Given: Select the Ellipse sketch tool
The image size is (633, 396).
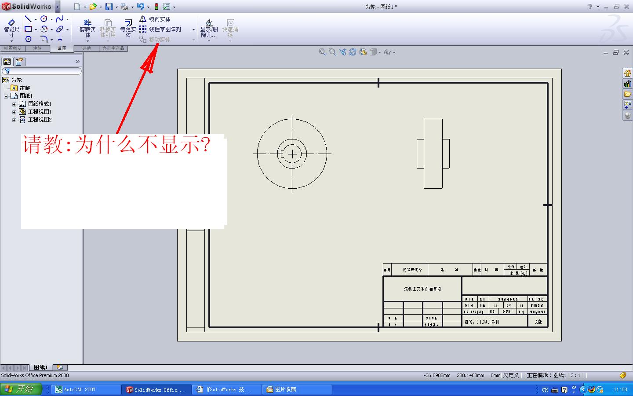Looking at the screenshot, I should tap(60, 29).
